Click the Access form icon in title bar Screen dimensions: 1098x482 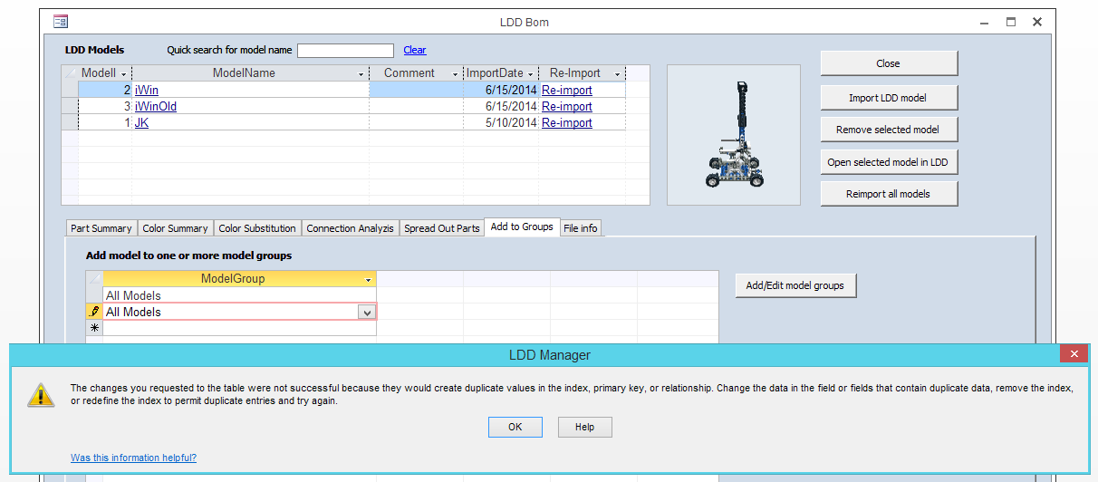pos(61,22)
